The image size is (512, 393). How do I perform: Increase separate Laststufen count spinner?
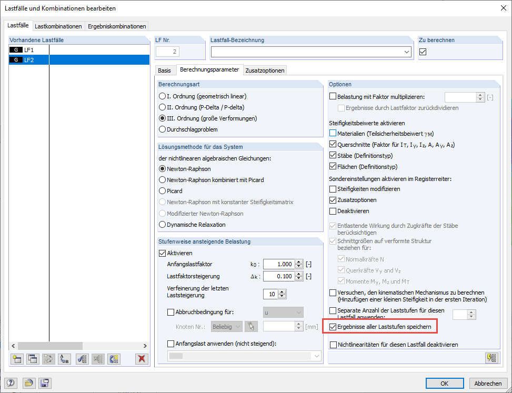pyautogui.click(x=471, y=313)
